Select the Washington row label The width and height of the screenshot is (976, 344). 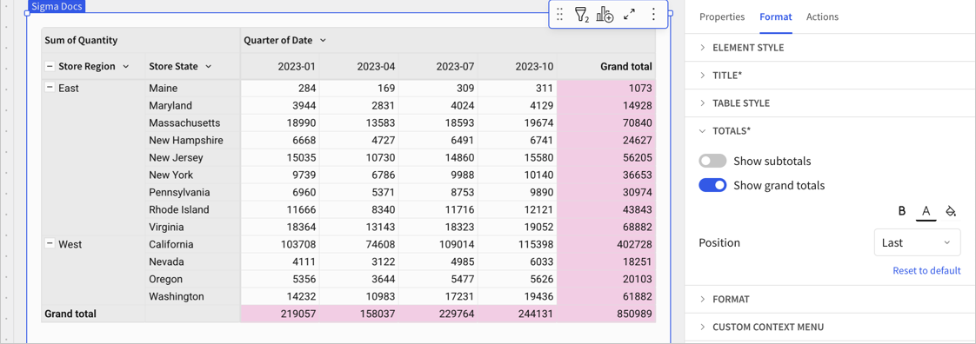(177, 297)
